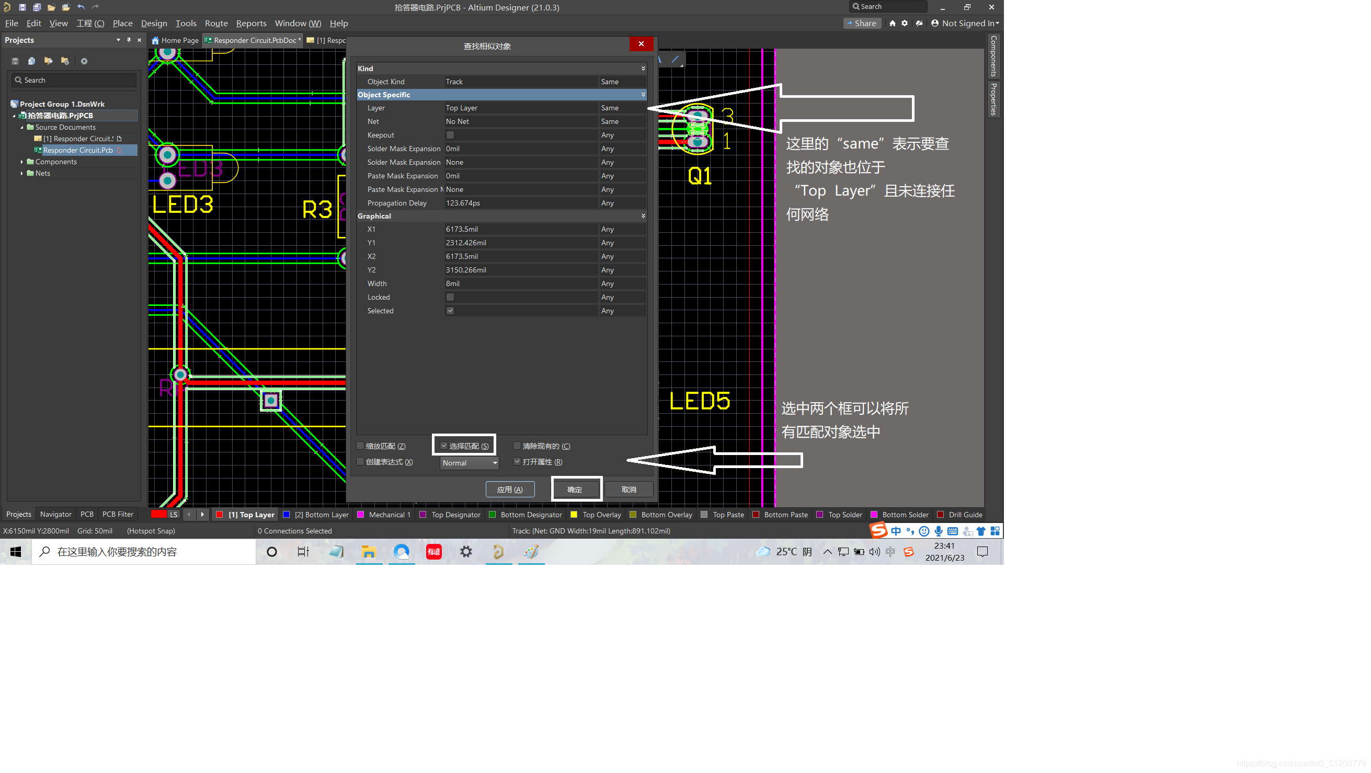
Task: Click the undo arrow in title bar
Action: [x=81, y=7]
